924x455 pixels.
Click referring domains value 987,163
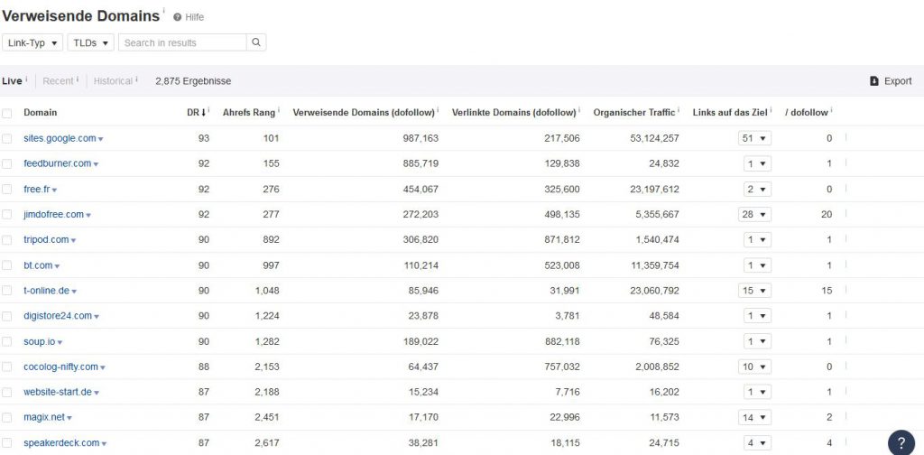point(419,138)
